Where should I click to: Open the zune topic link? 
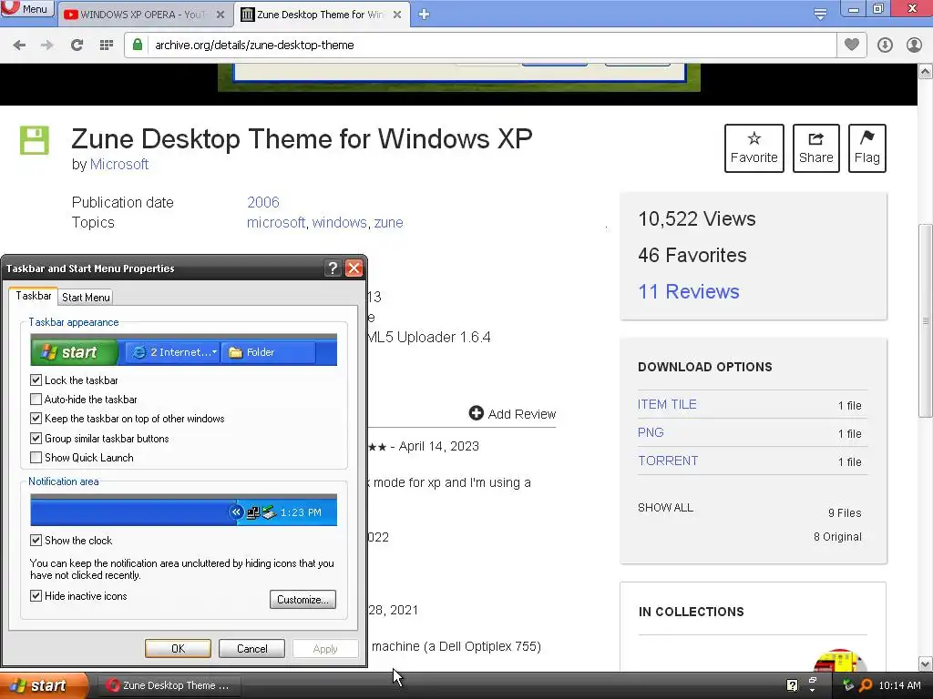pos(388,222)
